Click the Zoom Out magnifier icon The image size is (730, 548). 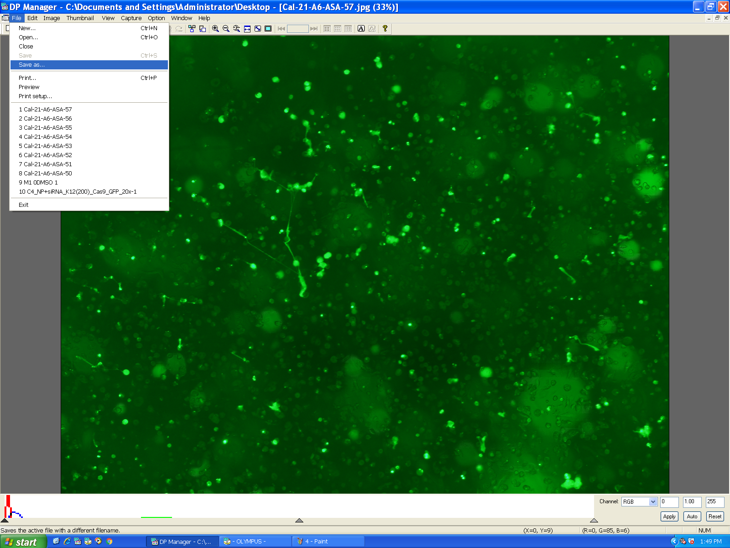point(226,29)
